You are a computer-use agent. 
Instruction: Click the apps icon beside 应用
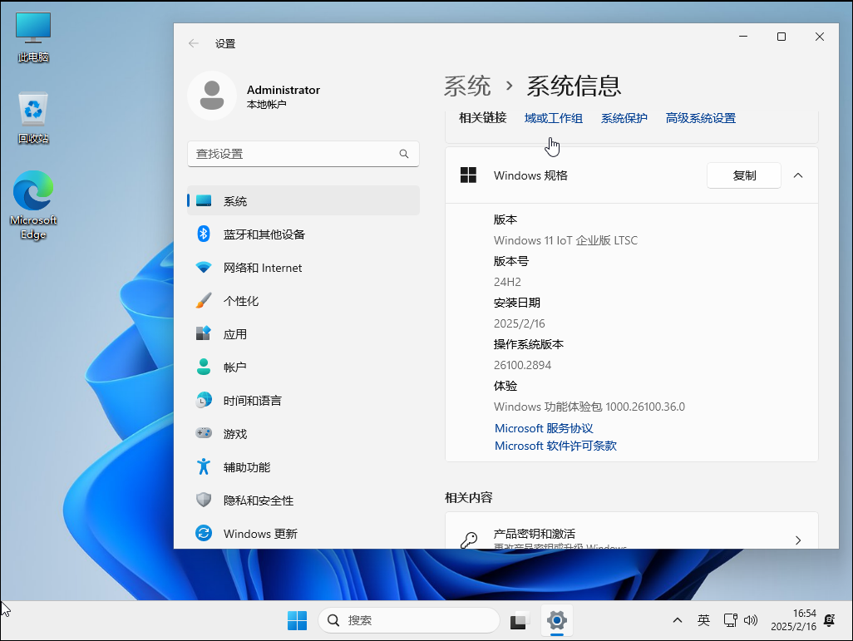coord(204,333)
